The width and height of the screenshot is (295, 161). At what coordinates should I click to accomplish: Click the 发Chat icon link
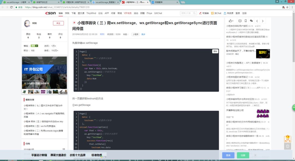[216, 13]
